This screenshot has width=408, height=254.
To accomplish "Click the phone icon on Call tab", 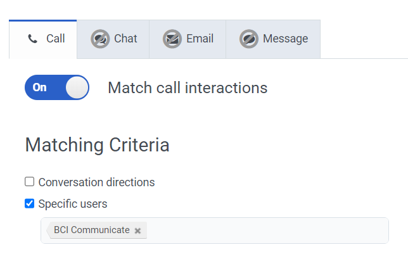I will (x=32, y=39).
